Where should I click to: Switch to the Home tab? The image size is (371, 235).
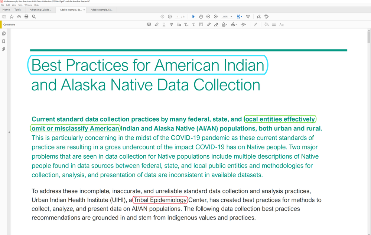6,10
